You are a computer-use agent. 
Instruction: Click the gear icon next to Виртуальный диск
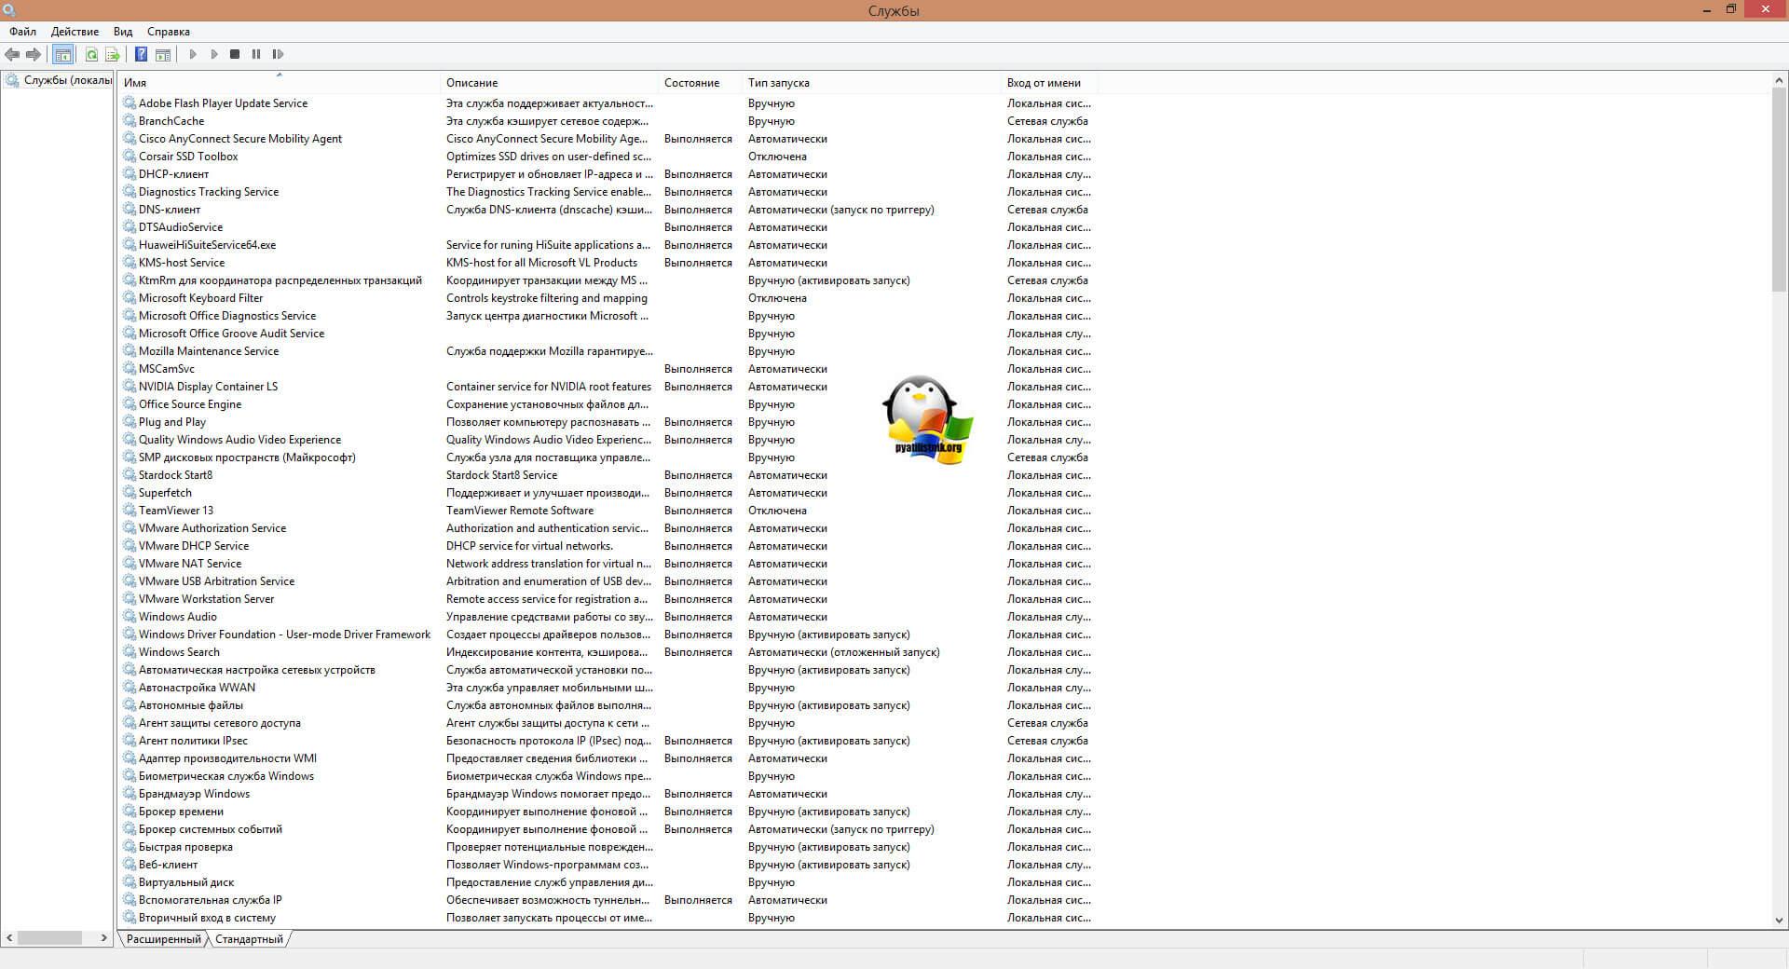[130, 882]
